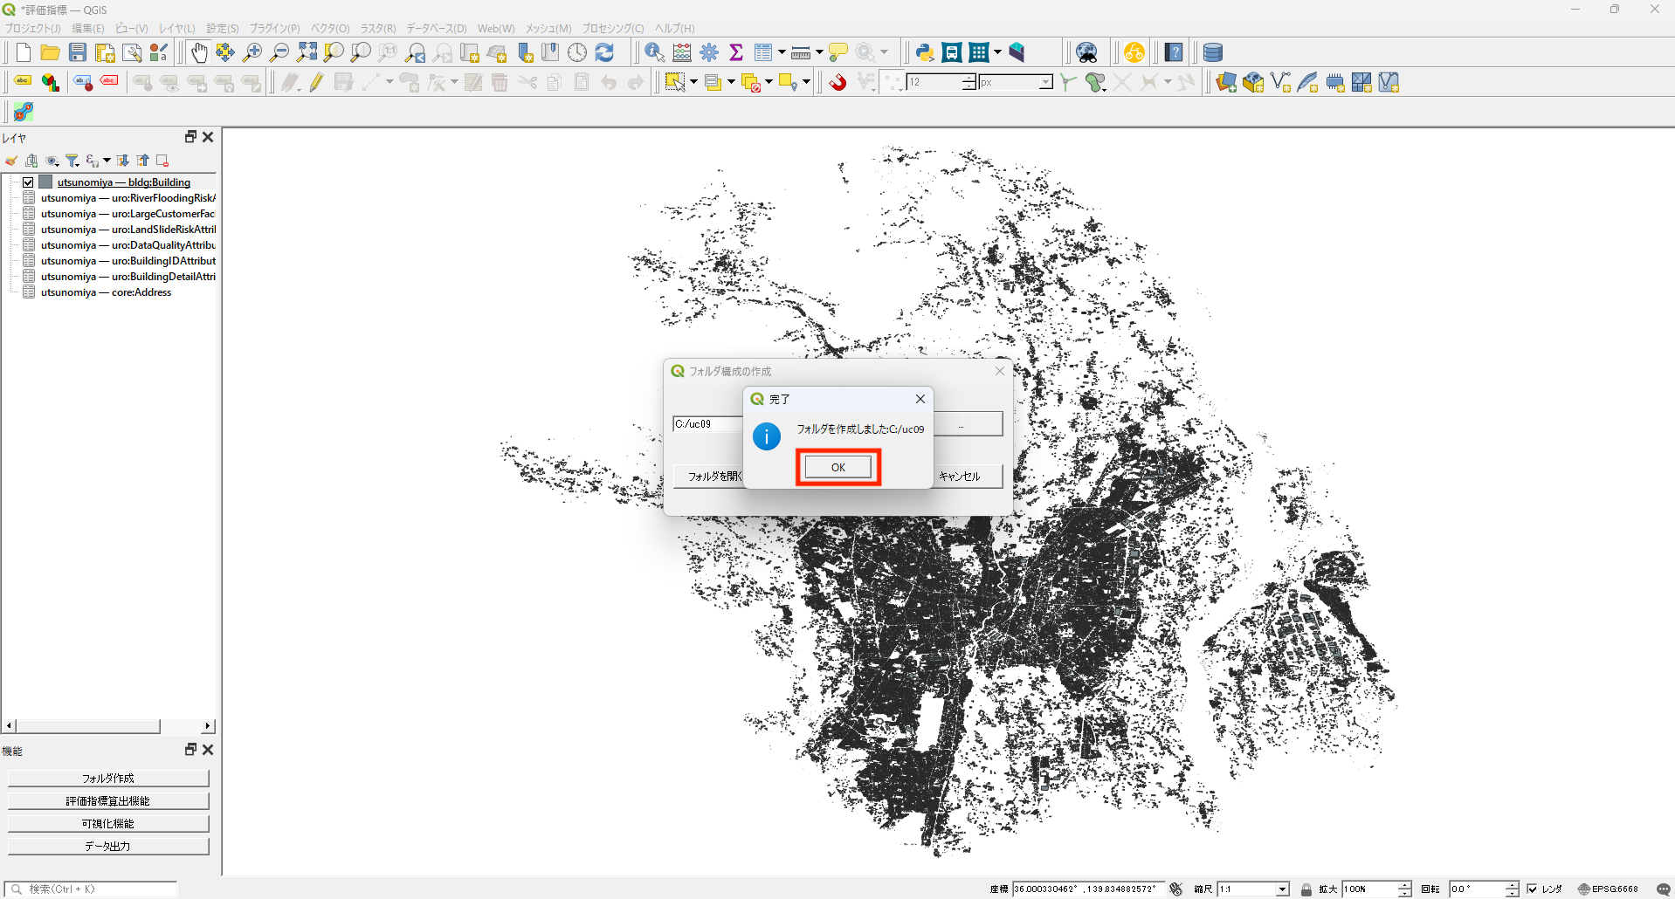The image size is (1675, 899).
Task: Open the DB Manager database icon
Action: coord(1213,52)
